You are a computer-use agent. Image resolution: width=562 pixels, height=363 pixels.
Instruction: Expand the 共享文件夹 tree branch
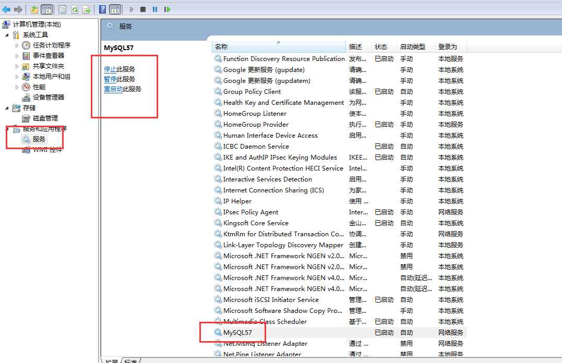click(x=17, y=66)
